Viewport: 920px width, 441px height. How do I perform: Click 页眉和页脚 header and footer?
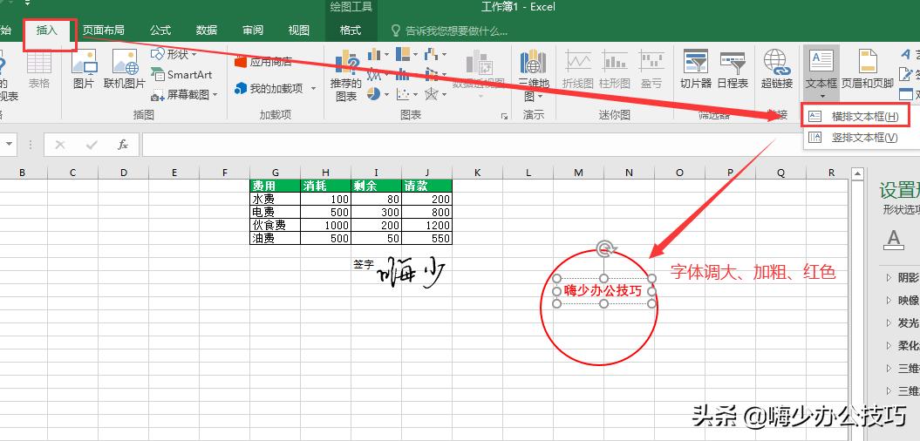pos(867,69)
